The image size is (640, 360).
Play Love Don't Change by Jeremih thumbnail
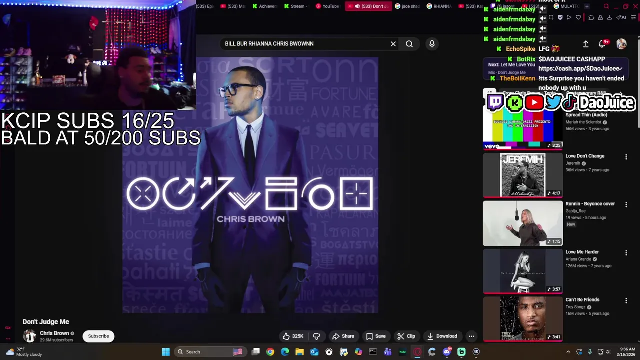[523, 175]
